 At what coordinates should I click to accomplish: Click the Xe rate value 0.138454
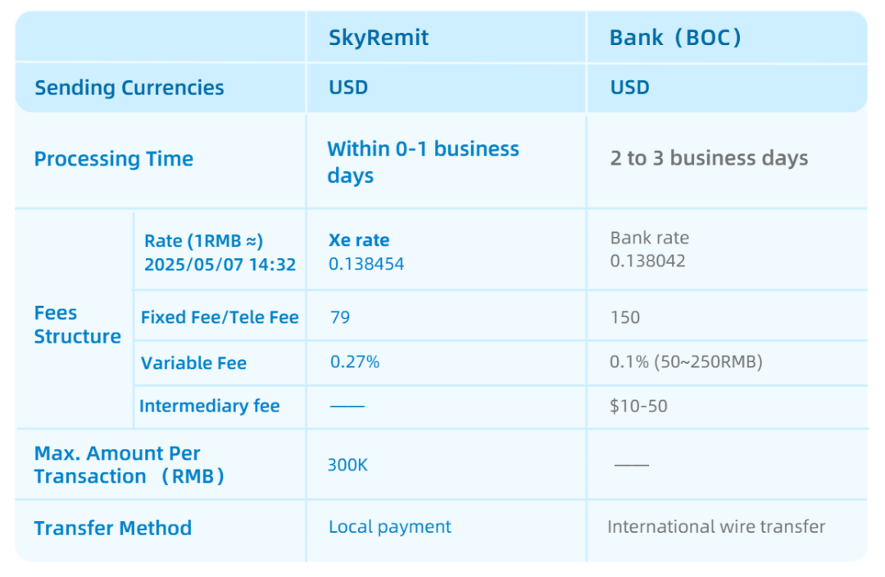pos(366,264)
